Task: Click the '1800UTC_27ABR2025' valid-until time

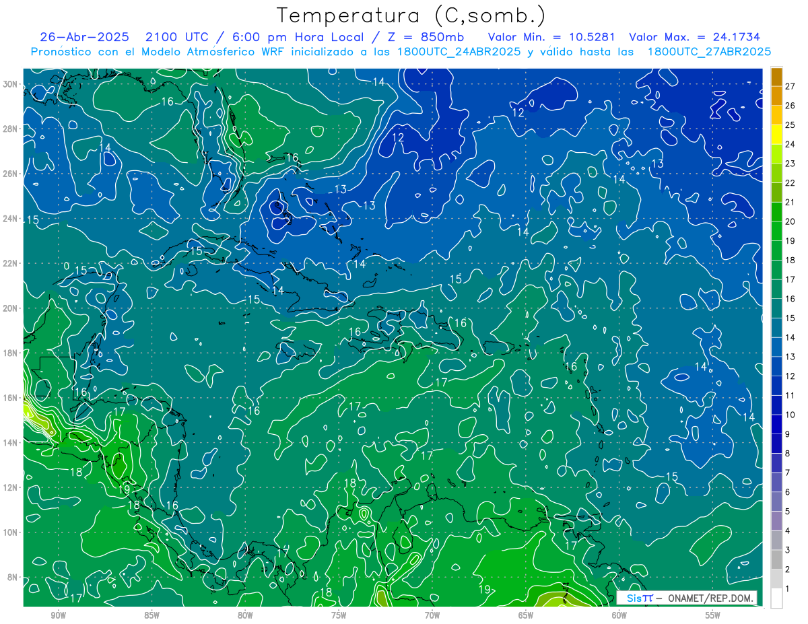Action: (709, 52)
